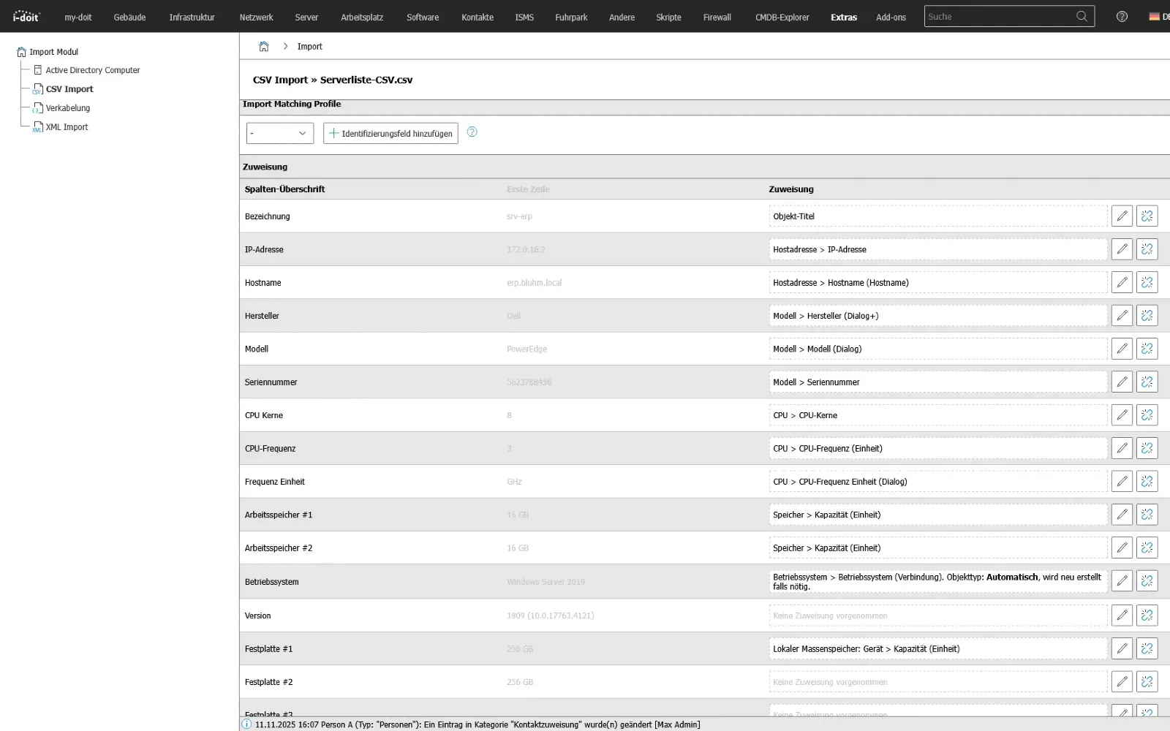This screenshot has height=731, width=1170.
Task: Unassign the Seriennummer mapping via broken-link icon
Action: [x=1147, y=381]
